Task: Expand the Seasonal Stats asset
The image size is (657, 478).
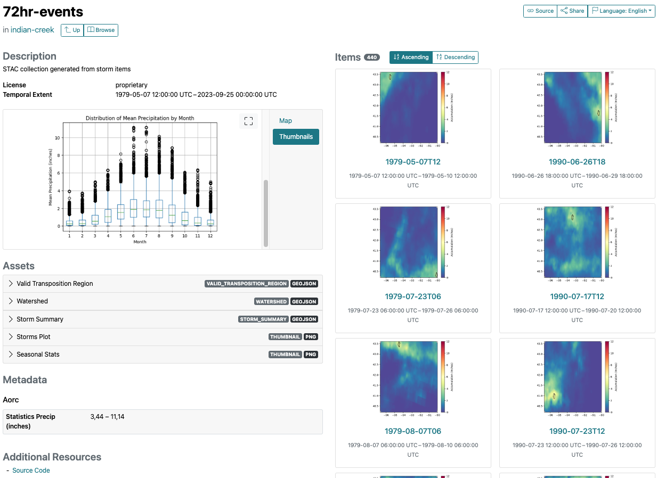Action: point(163,355)
